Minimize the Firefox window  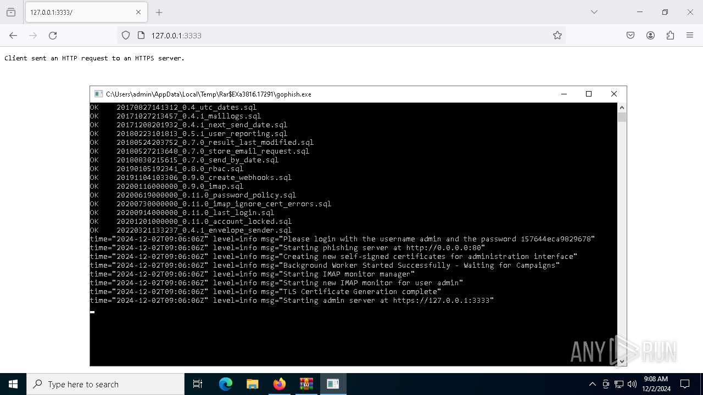[x=640, y=12]
